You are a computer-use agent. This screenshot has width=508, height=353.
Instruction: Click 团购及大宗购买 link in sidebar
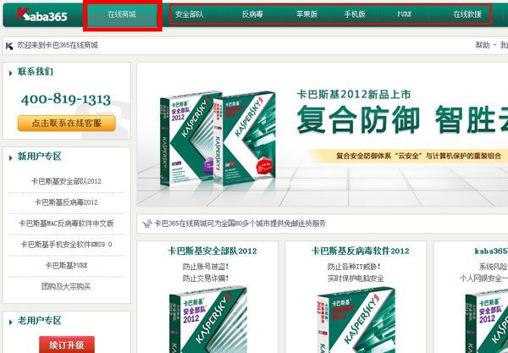(66, 286)
